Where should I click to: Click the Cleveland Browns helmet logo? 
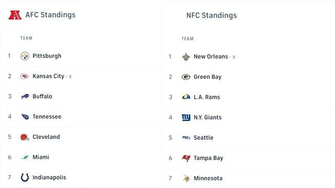[x=25, y=137]
